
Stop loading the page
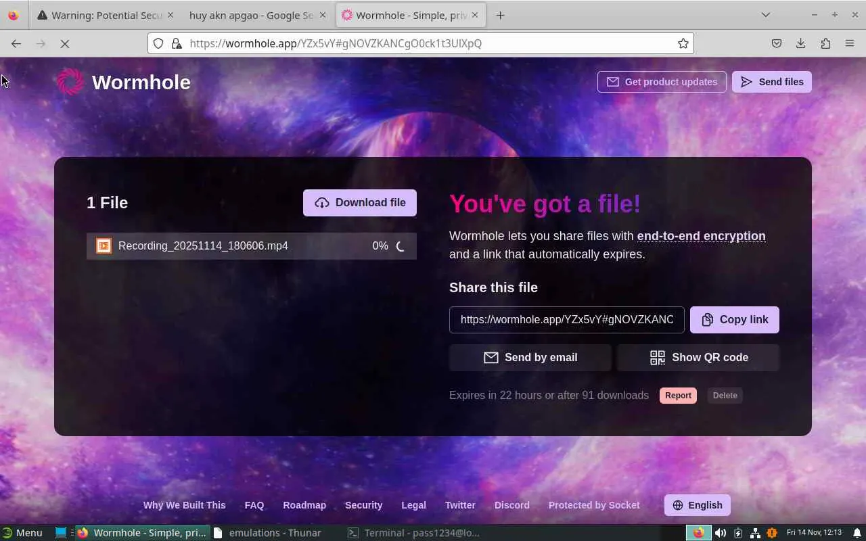(x=65, y=43)
